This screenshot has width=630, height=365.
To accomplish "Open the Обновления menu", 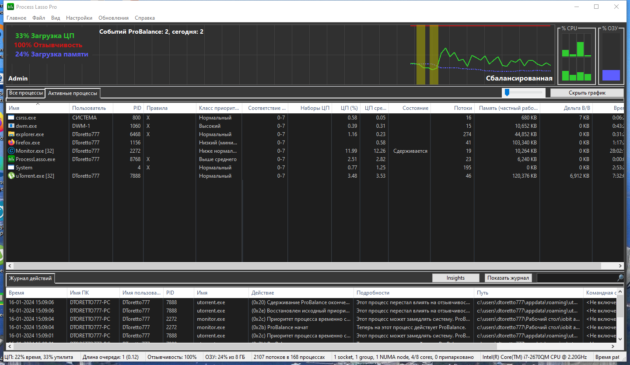I will 113,18.
